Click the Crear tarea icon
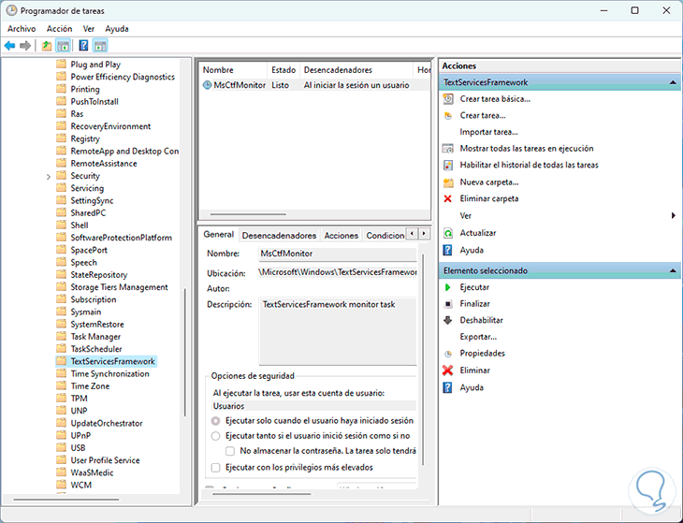 [x=448, y=116]
